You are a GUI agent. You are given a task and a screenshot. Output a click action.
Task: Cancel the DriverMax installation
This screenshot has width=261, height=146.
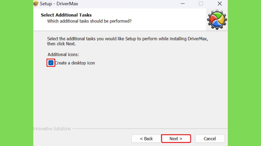point(210,139)
